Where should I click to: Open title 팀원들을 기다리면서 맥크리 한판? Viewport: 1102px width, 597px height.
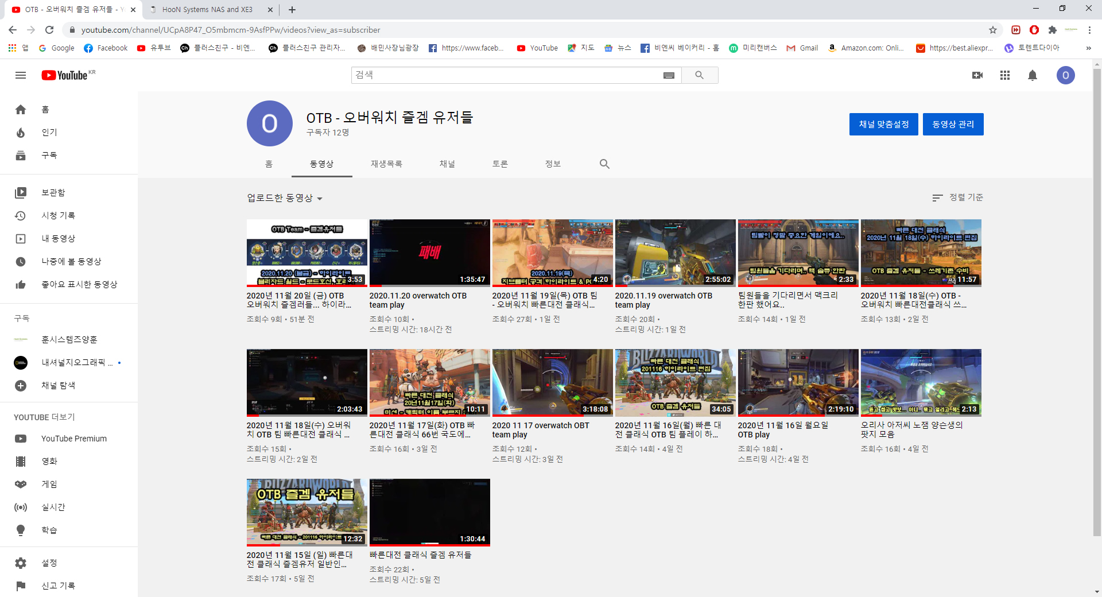(787, 300)
